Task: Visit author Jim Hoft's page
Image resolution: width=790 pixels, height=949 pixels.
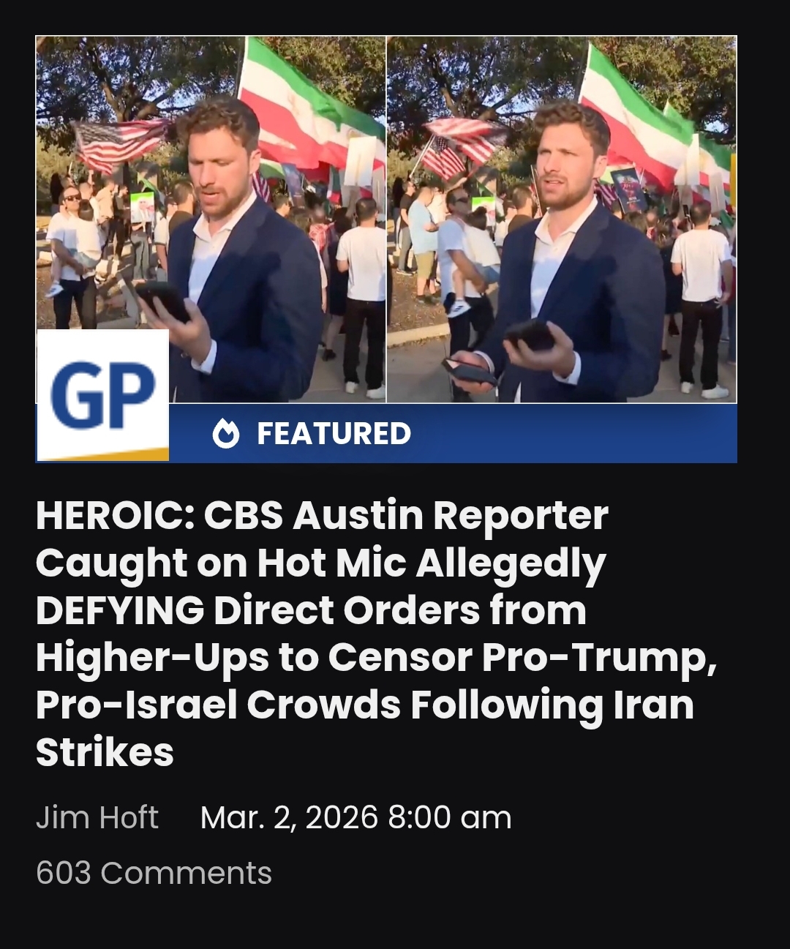Action: coord(97,817)
